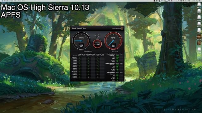202x113 pixels.
Task: Open the Disk Speed Test app menu
Action: [9, 1]
